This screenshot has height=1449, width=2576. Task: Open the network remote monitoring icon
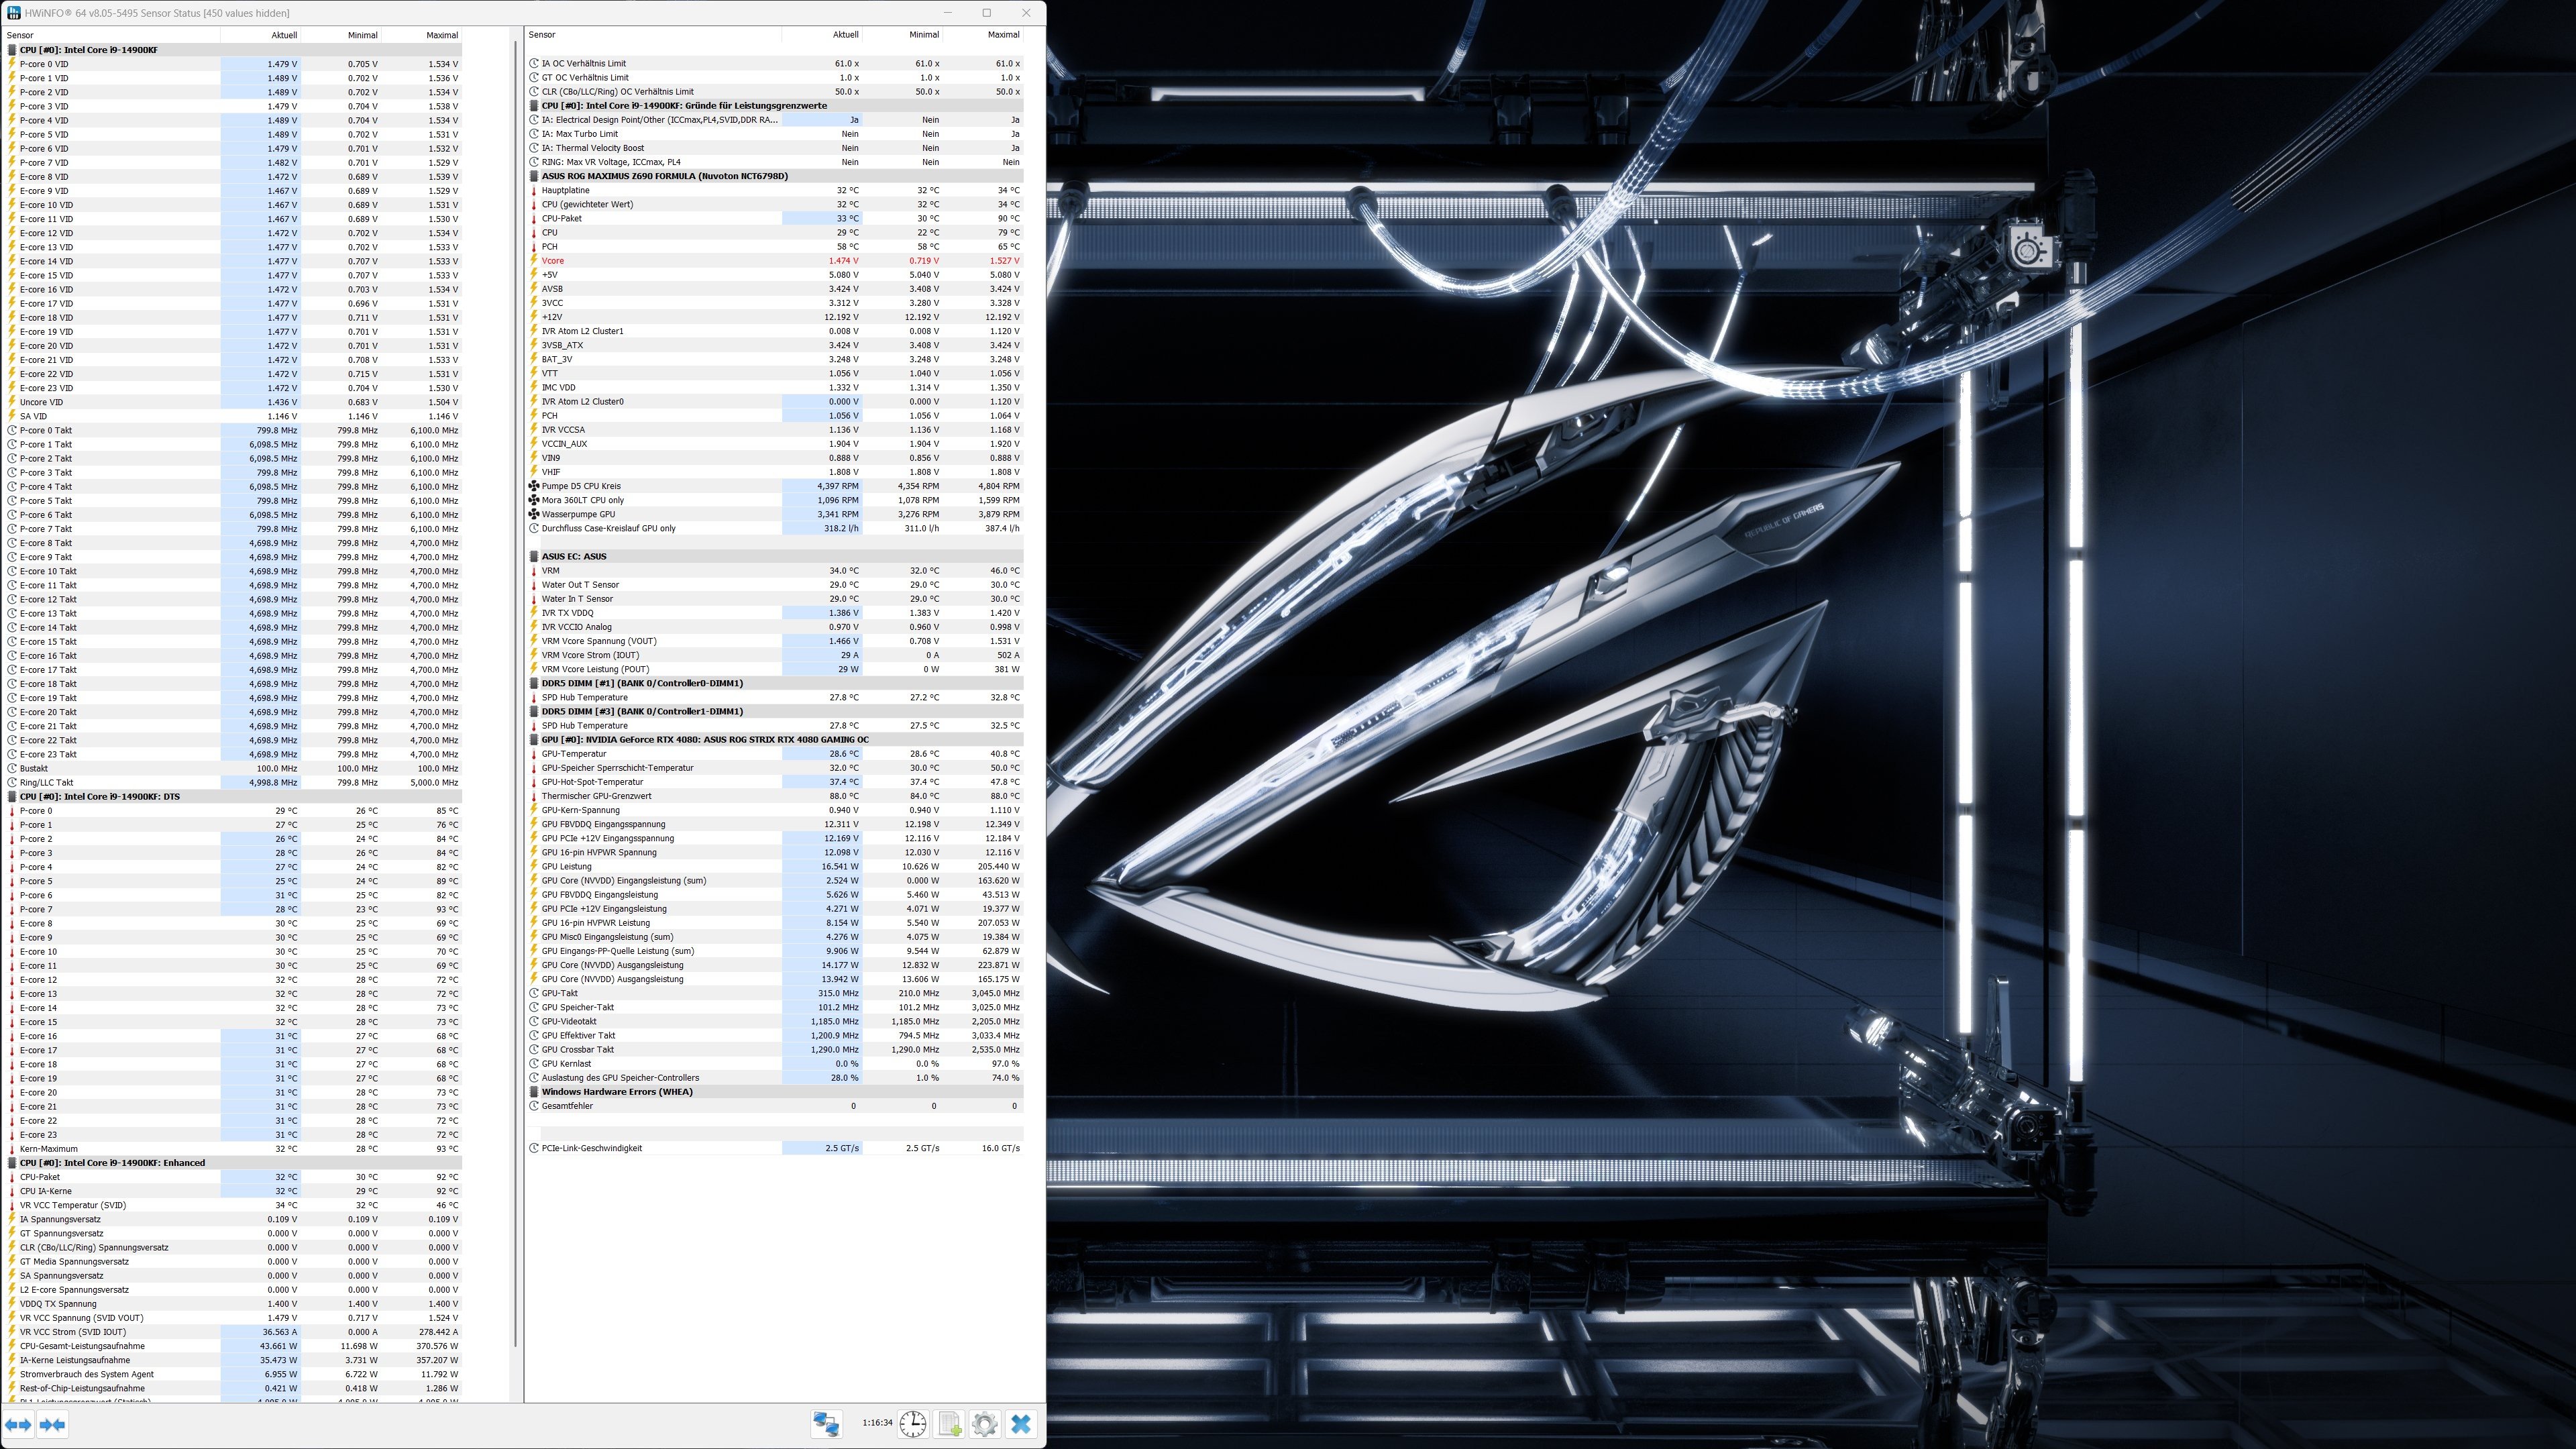[826, 1423]
